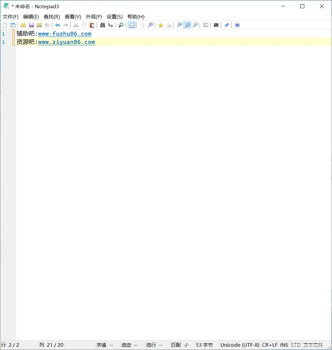Open a file from disk

[x=23, y=25]
